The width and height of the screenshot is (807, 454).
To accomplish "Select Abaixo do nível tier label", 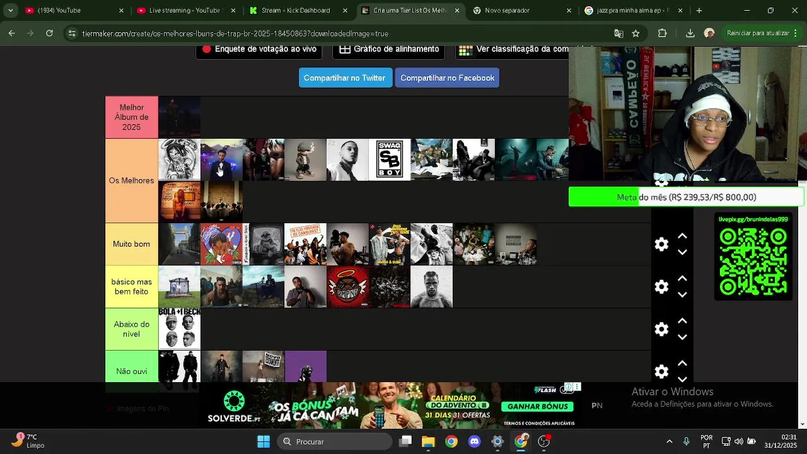I will pos(132,329).
